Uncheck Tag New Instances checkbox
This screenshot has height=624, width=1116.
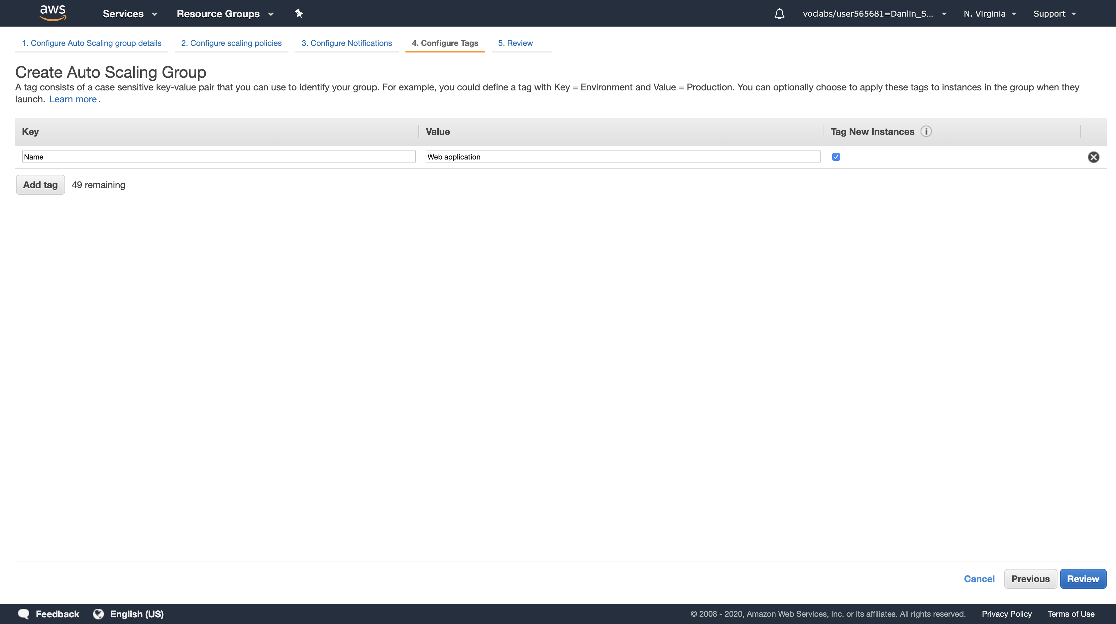coord(836,157)
